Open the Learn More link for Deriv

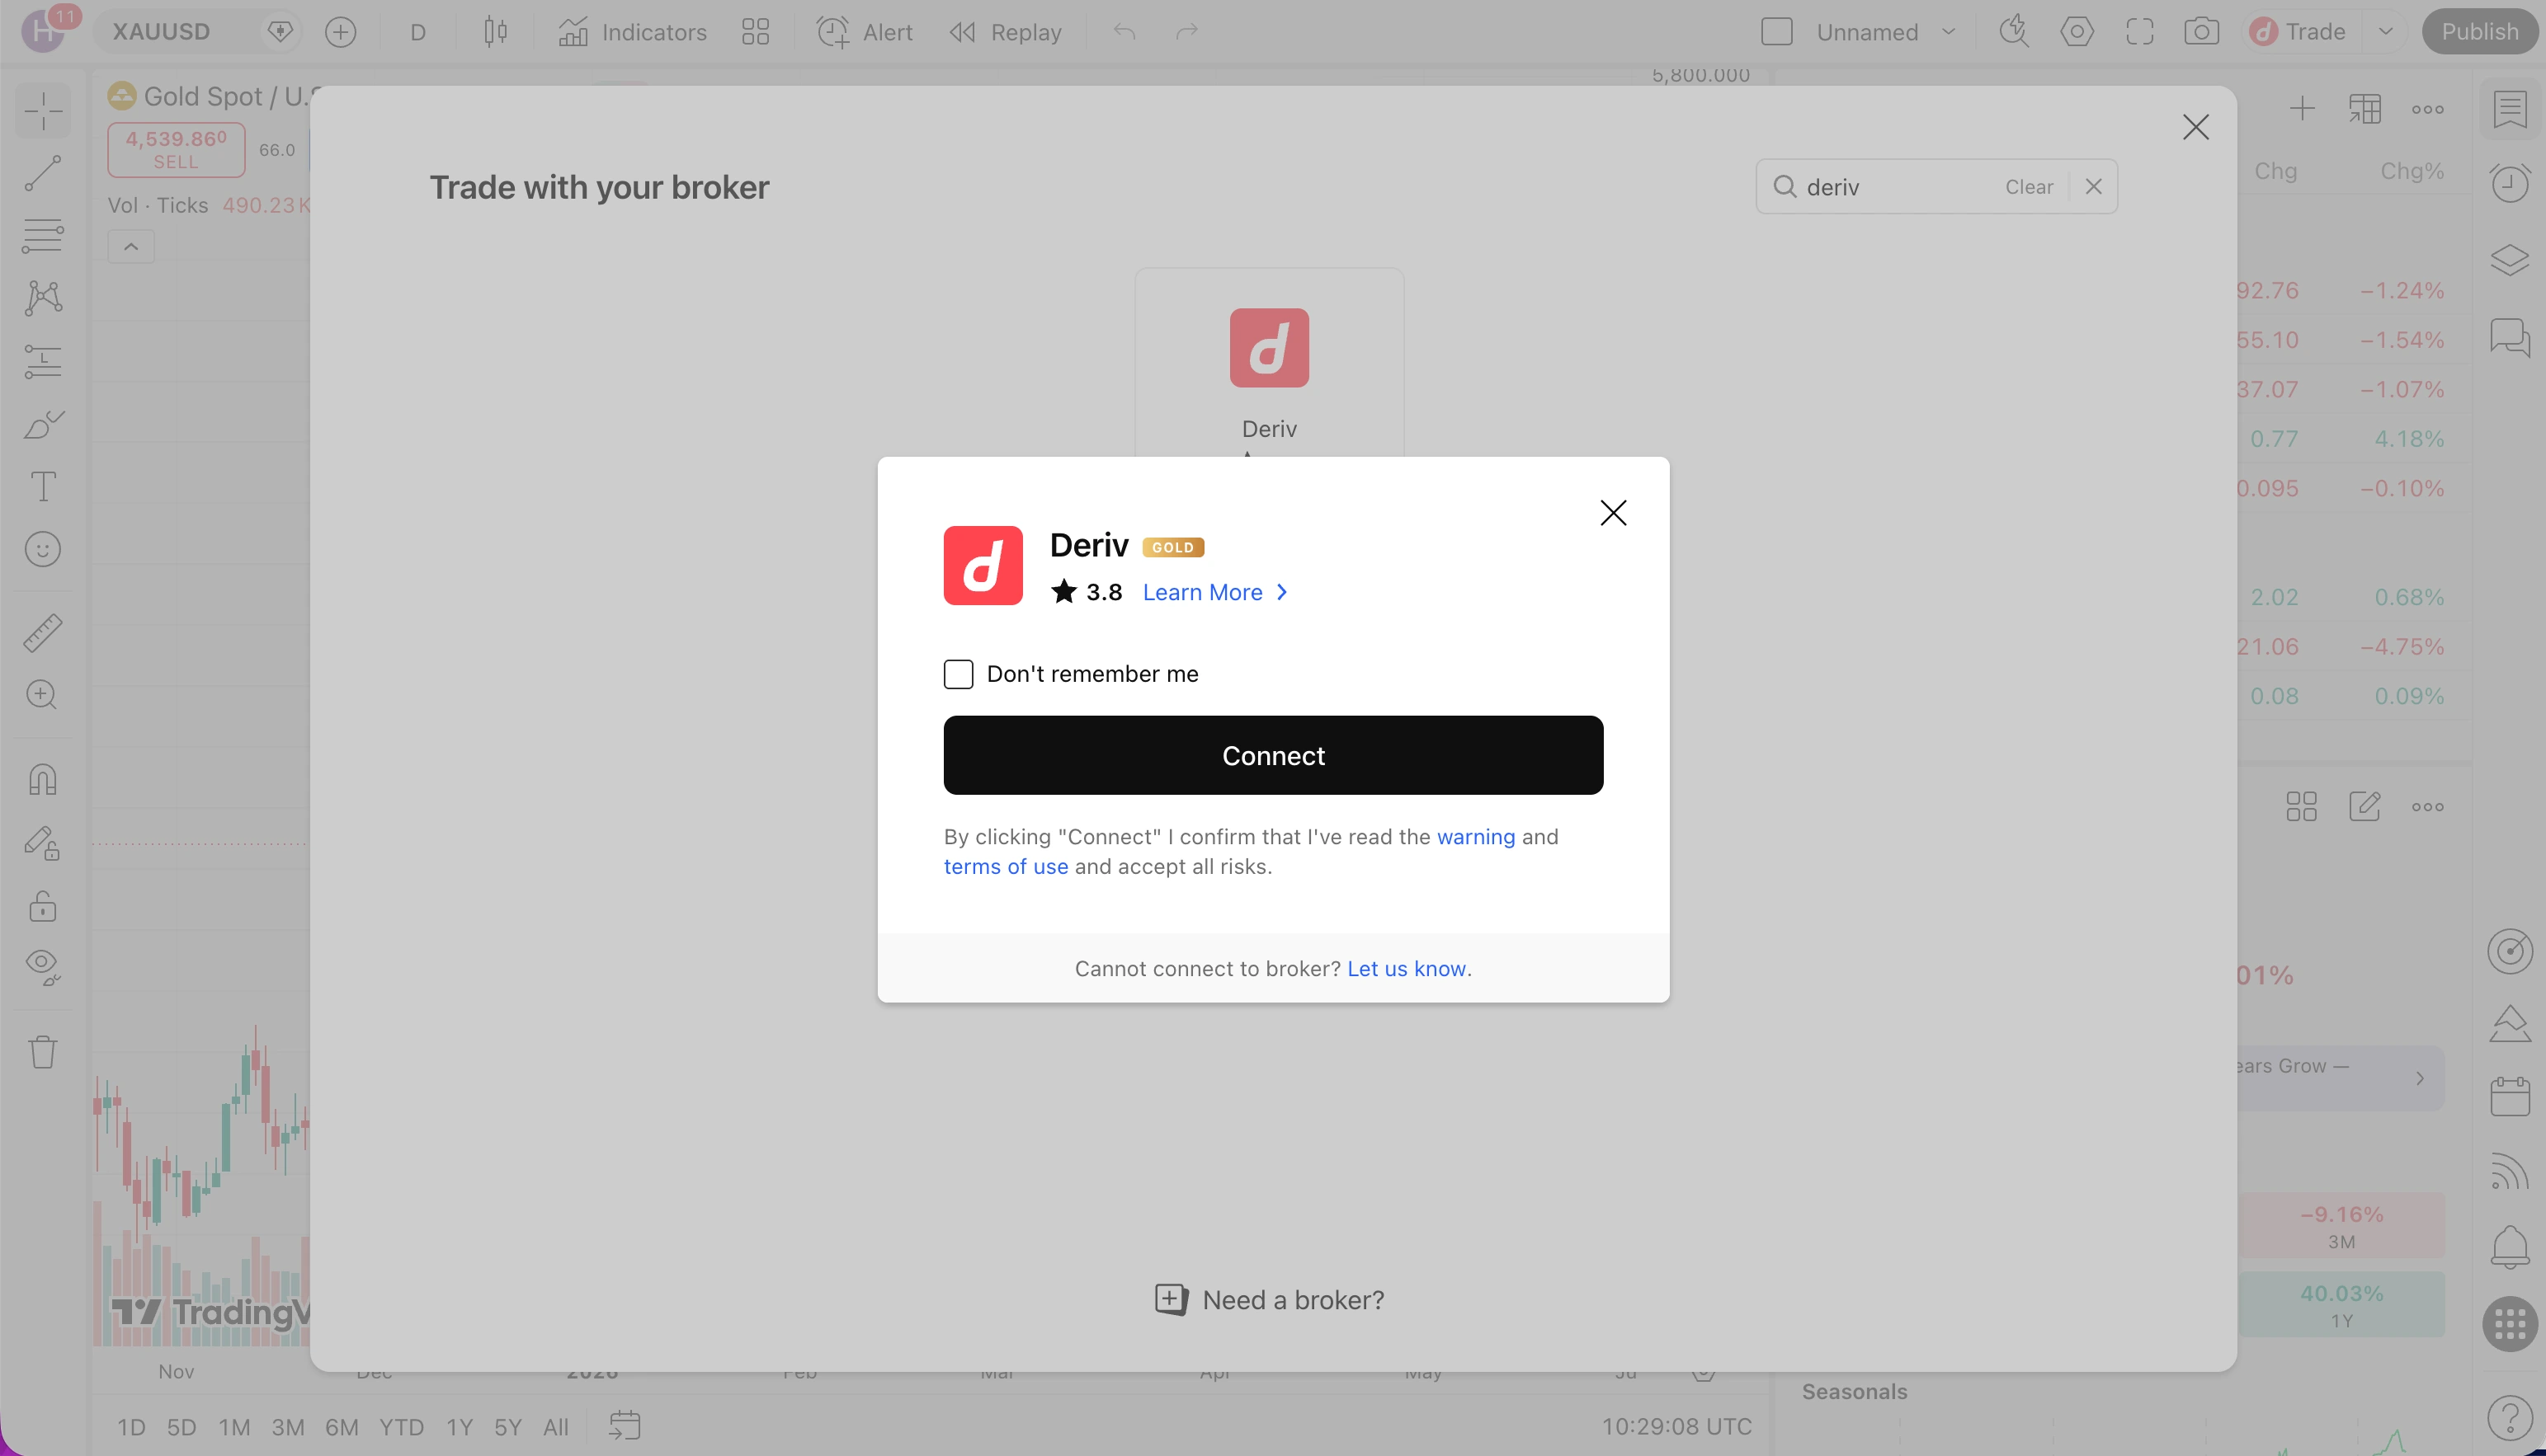[1214, 592]
